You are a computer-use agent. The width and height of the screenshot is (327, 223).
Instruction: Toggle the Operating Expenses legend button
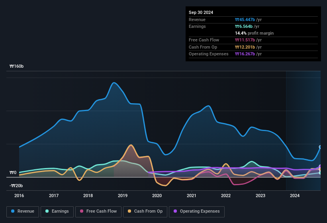click(x=197, y=211)
